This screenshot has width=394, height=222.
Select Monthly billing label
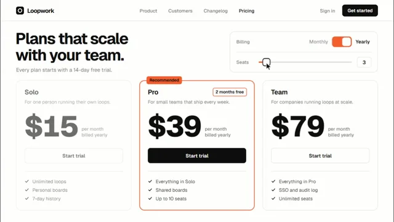pos(318,42)
